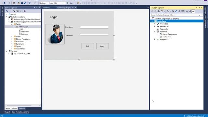Collapse the AdminLogin table node
This screenshot has height=117, width=208.
14,27
